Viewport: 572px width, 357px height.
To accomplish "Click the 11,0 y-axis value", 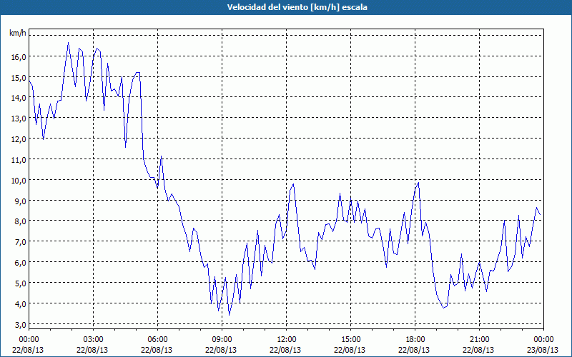I will click(x=19, y=159).
